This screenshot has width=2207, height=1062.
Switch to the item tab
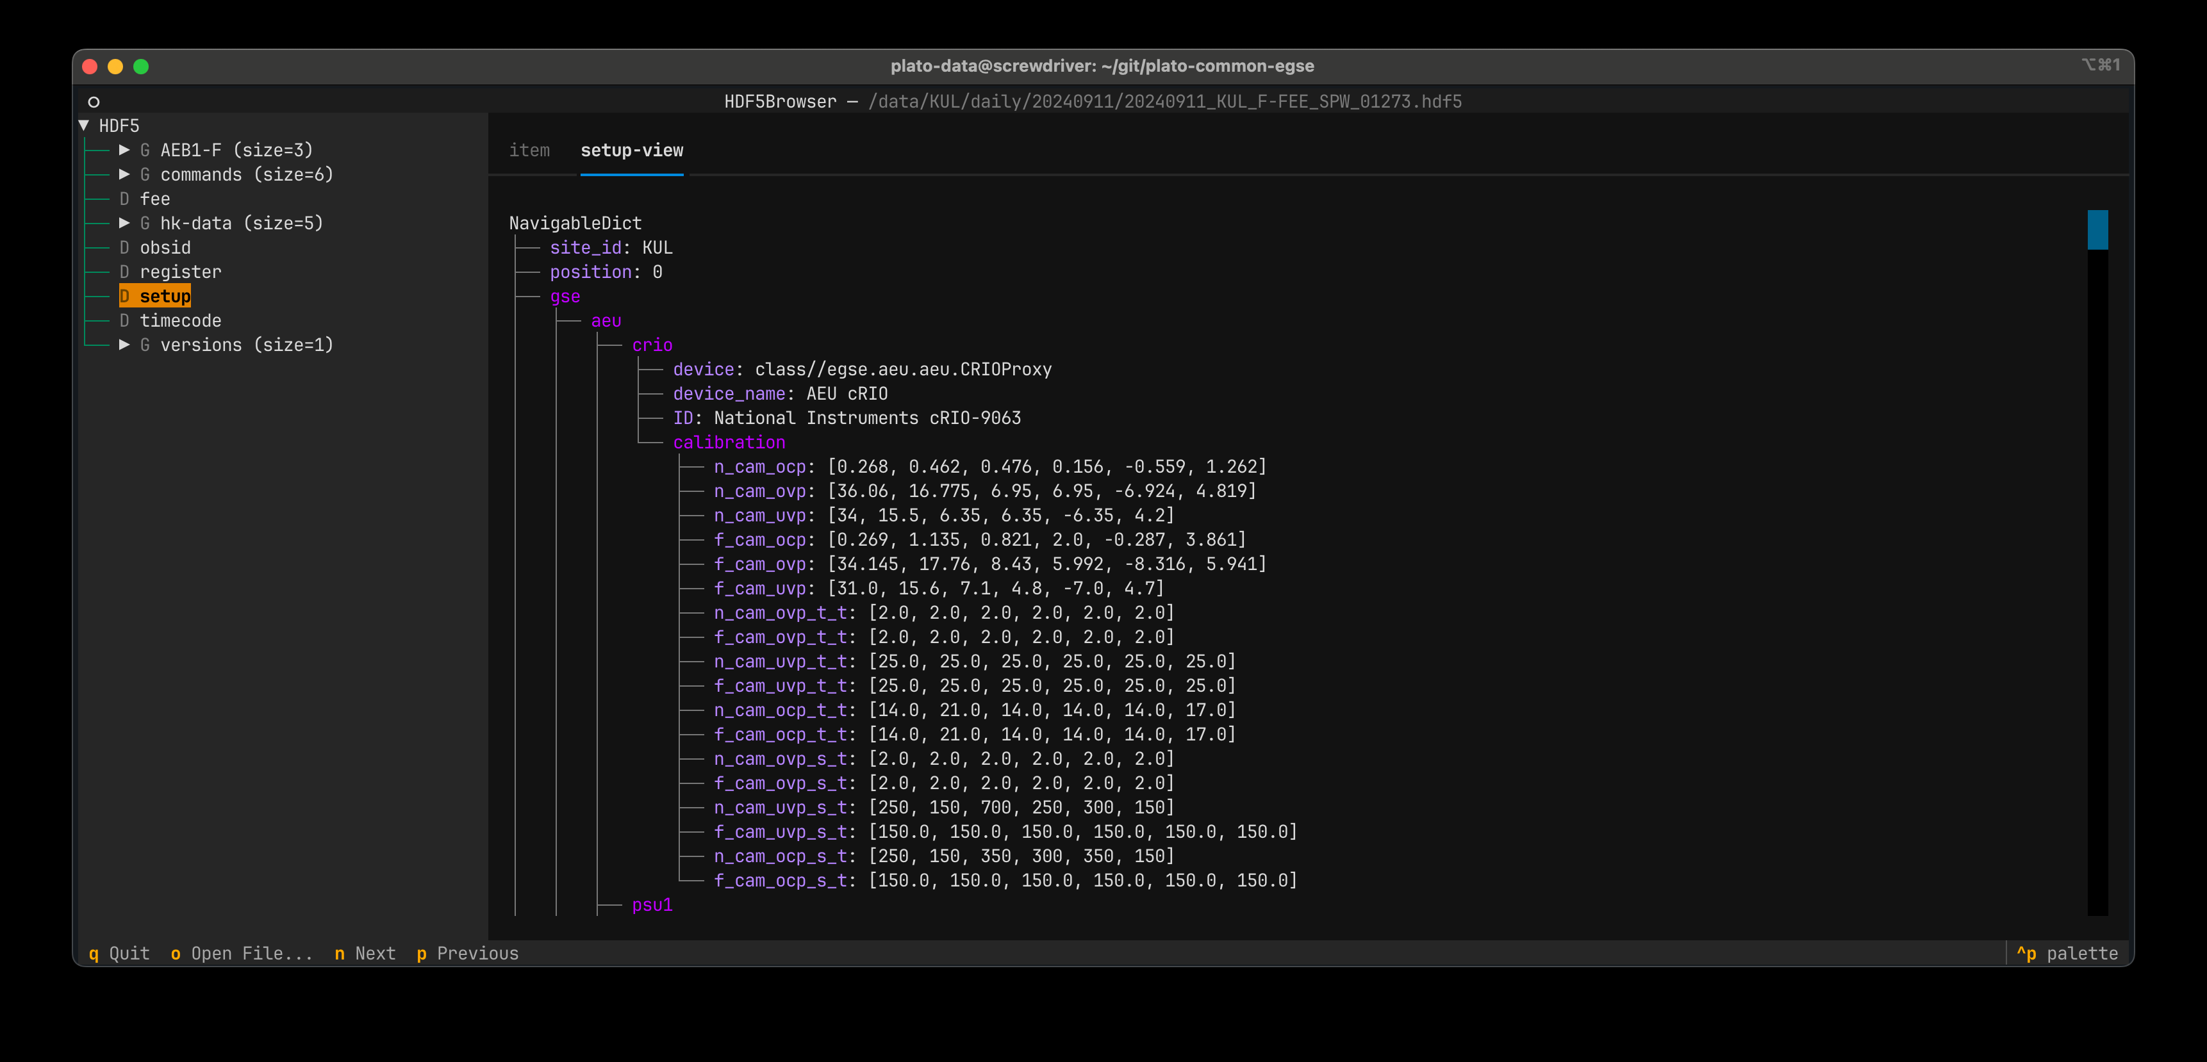(529, 151)
